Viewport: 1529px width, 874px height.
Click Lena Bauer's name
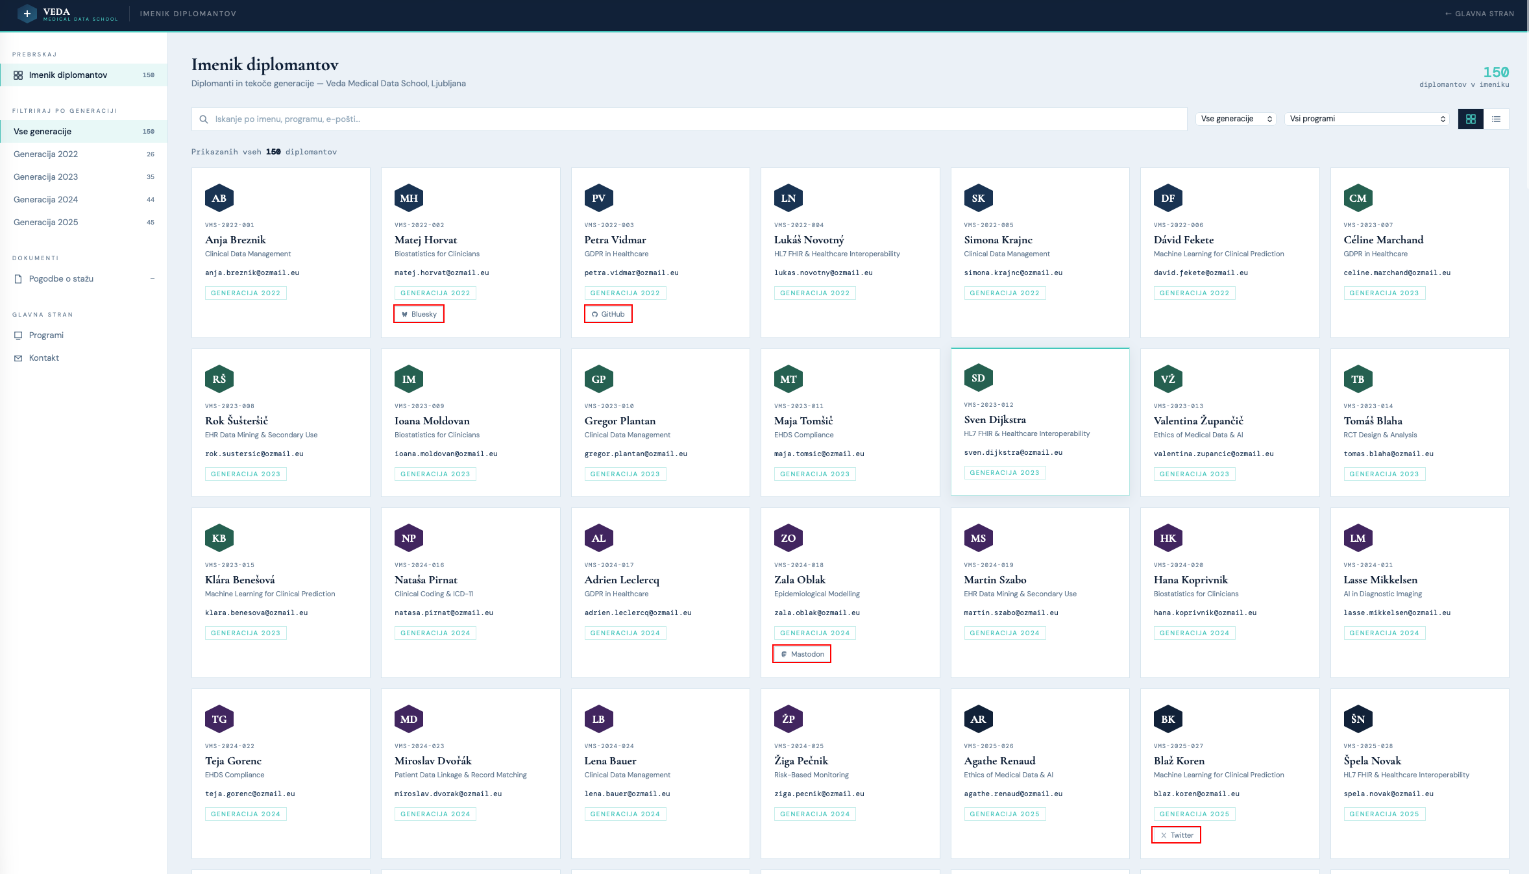click(x=610, y=761)
